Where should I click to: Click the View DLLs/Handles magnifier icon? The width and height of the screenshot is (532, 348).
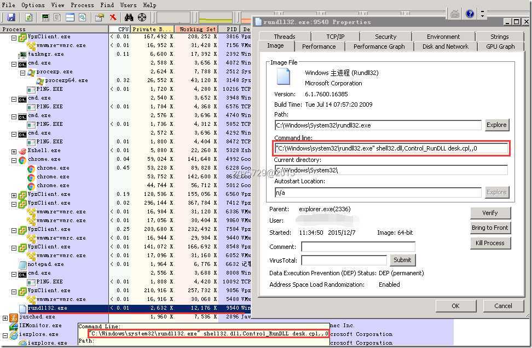pyautogui.click(x=83, y=17)
